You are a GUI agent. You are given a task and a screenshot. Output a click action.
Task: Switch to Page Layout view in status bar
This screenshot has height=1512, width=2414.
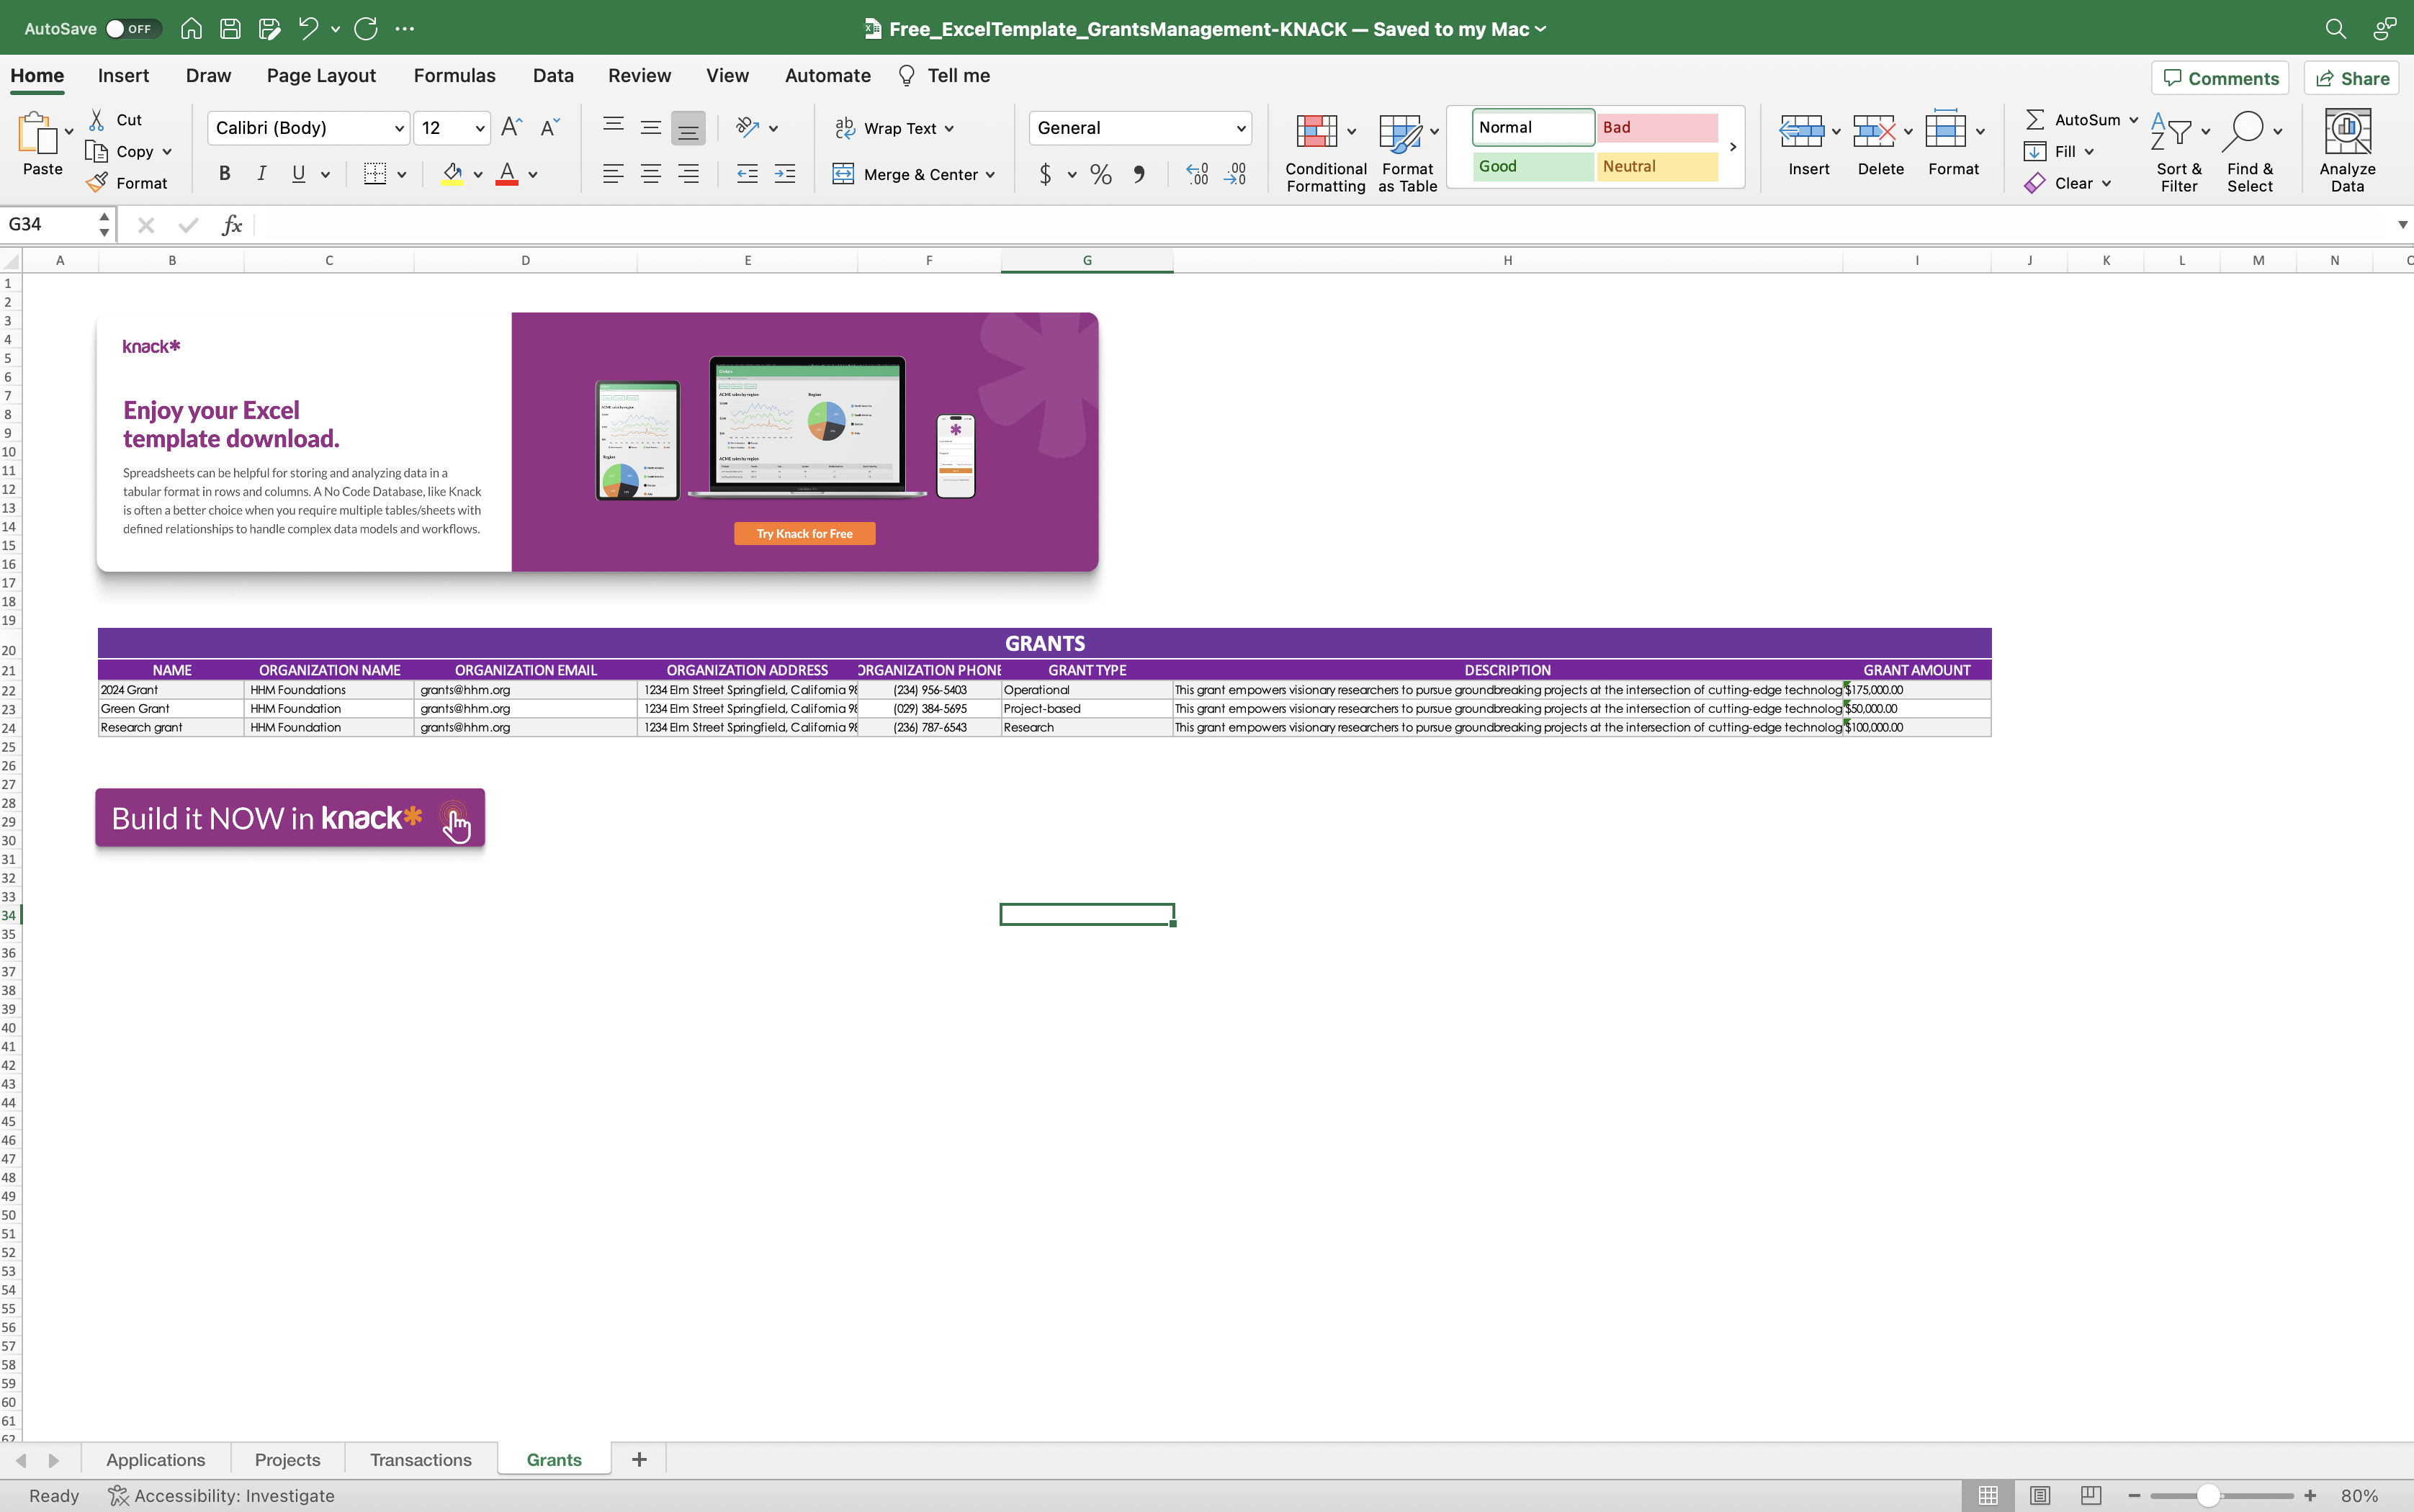click(x=2040, y=1495)
